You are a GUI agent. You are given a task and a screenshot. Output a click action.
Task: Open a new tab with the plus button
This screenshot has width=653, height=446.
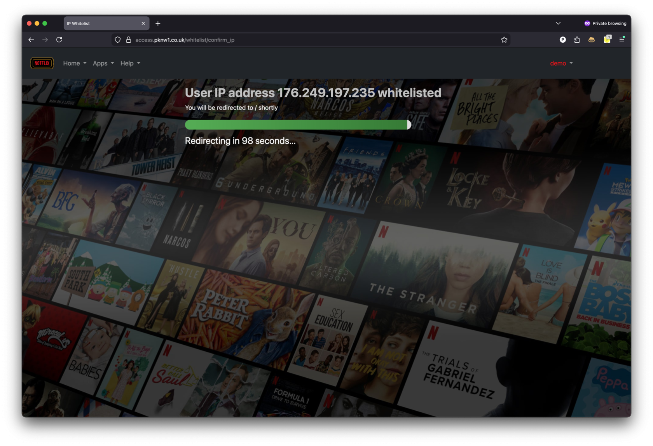pos(158,24)
